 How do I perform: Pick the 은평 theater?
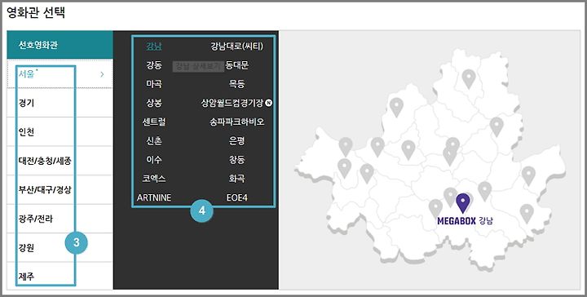click(236, 141)
